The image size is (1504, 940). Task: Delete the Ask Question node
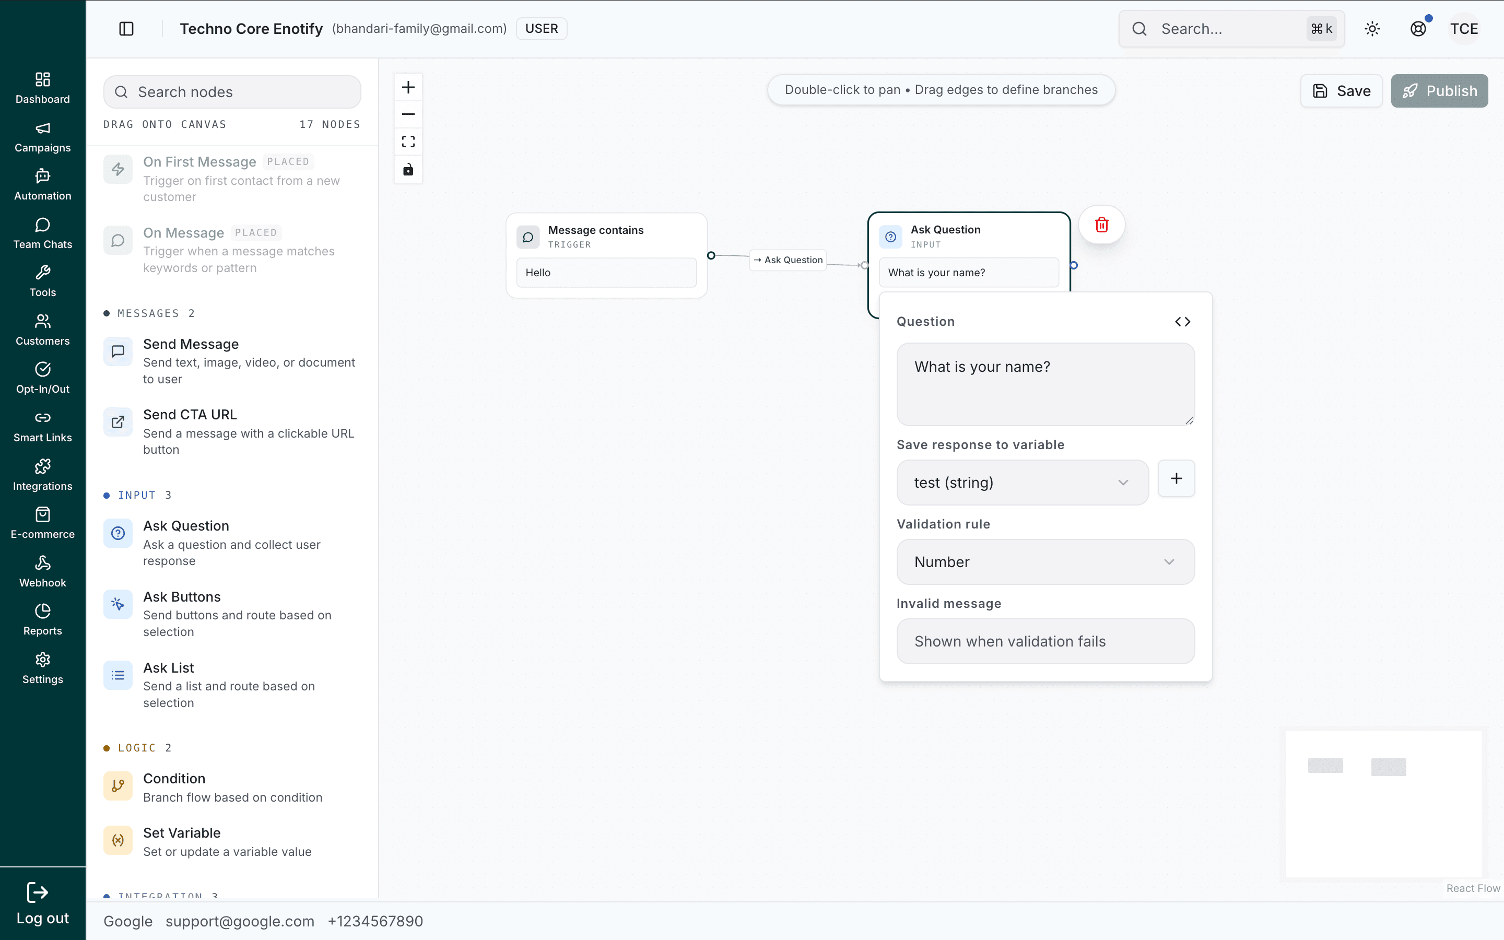(1101, 225)
